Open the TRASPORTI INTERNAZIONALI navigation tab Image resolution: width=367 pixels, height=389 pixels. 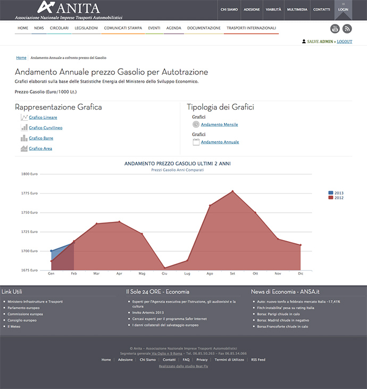(251, 28)
